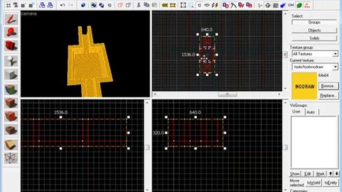Select the Apply Decals tool

pos(11,116)
